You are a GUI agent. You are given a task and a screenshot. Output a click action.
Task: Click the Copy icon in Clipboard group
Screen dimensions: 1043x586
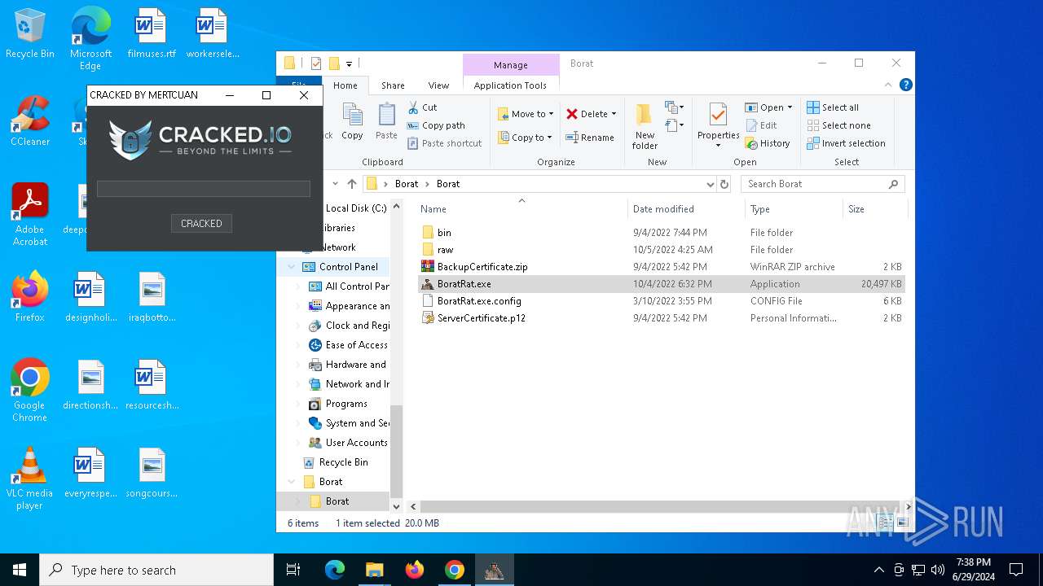pos(352,122)
